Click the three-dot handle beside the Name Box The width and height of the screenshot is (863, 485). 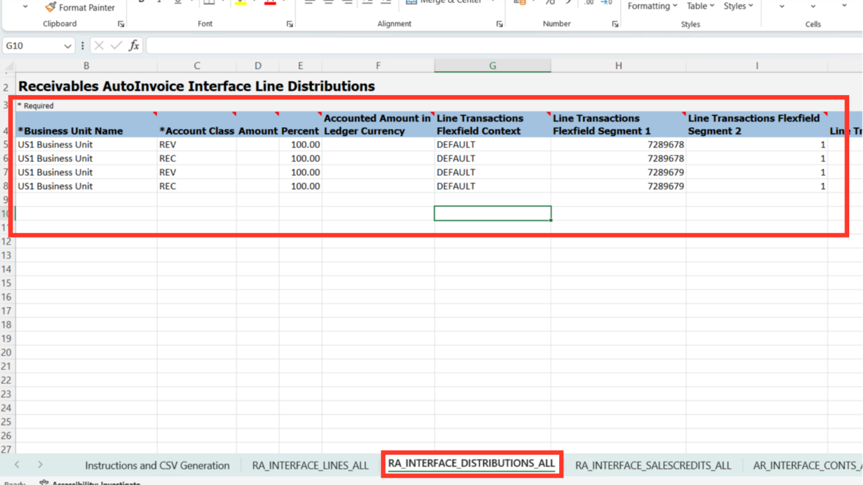point(83,46)
